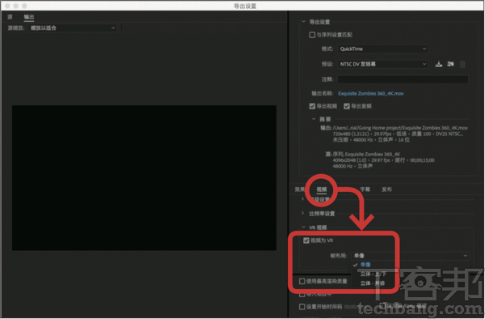Click the save preset icon
The image size is (485, 319).
click(x=439, y=64)
